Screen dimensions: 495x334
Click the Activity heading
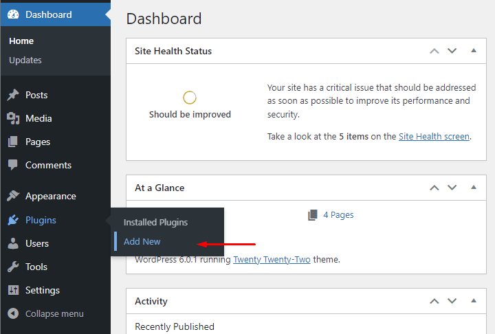(151, 301)
